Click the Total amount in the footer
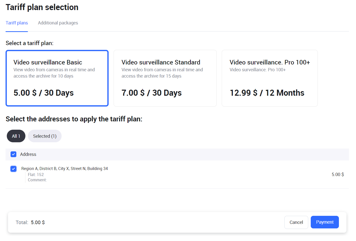Screen dimensions: 356x241 (x=38, y=222)
